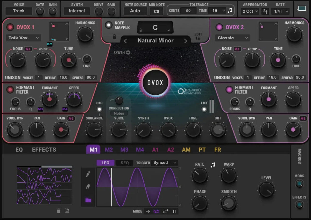This screenshot has height=220, width=311.
Task: Select the M4 modulator tab
Action: pos(139,150)
